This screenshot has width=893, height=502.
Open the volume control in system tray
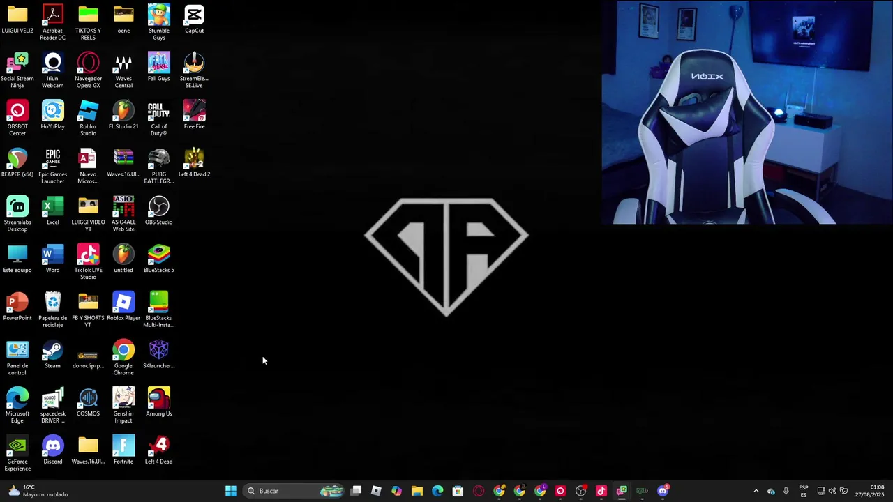point(832,491)
